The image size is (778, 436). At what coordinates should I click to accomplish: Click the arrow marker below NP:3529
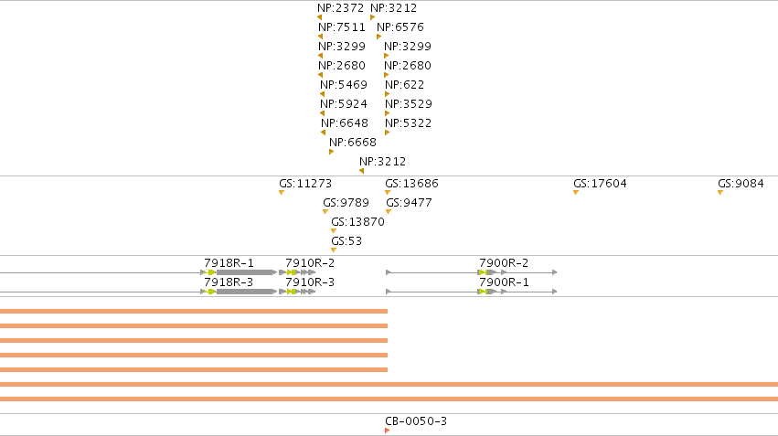click(x=387, y=113)
